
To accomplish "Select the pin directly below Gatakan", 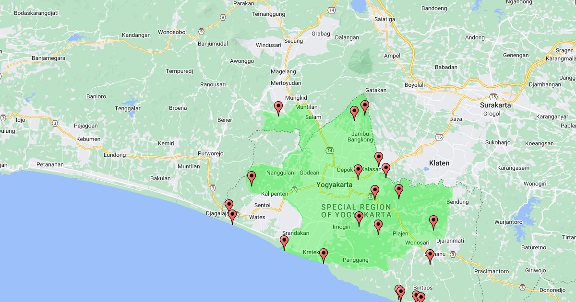I will pyautogui.click(x=365, y=106).
